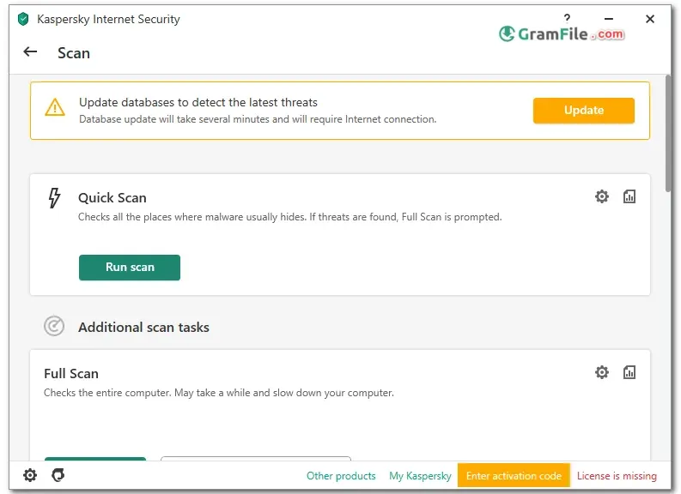Click the yellow warning triangle icon

(55, 107)
